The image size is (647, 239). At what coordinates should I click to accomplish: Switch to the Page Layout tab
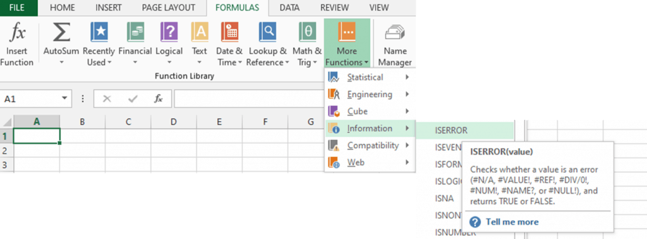pos(168,8)
